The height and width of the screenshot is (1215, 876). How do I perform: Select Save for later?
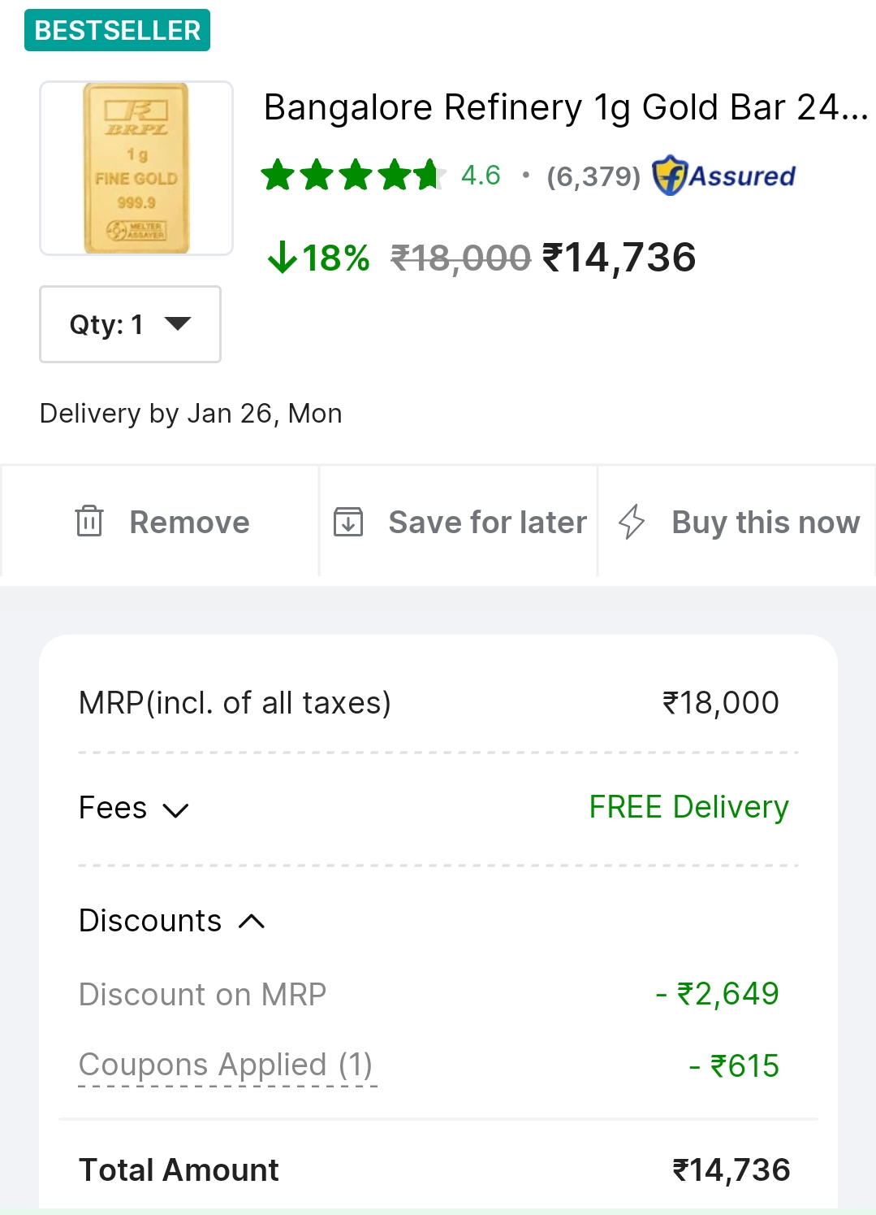(487, 522)
